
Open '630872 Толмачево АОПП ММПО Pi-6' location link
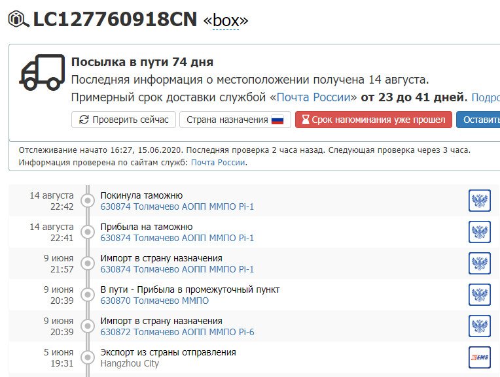pos(177,332)
